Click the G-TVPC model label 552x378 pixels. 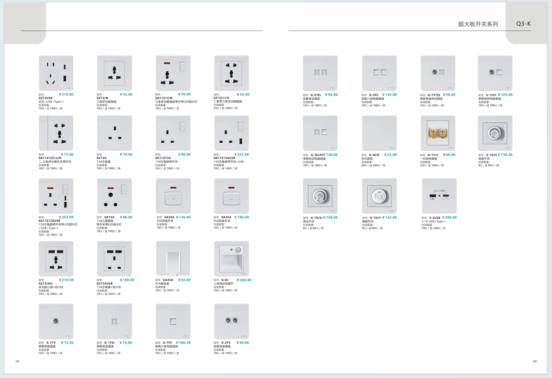pyautogui.click(x=491, y=95)
